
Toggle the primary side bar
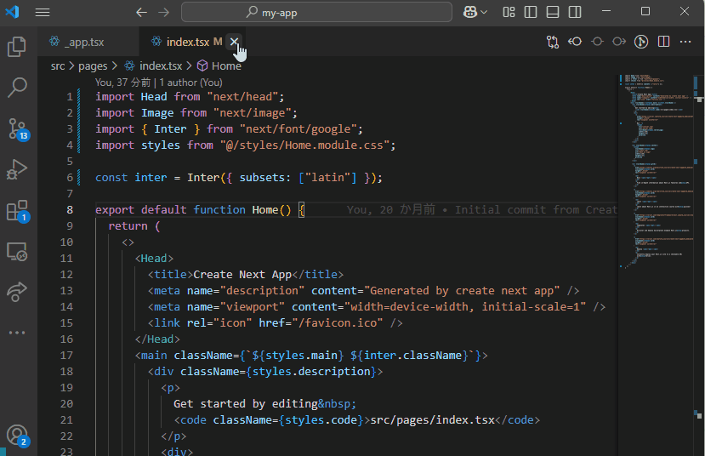[x=531, y=12]
